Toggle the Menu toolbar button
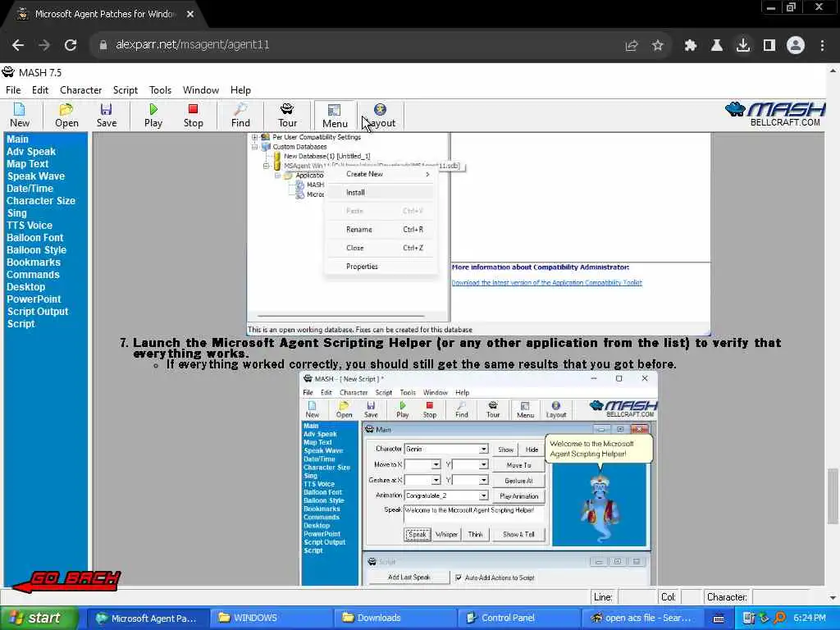This screenshot has width=840, height=630. coord(335,115)
